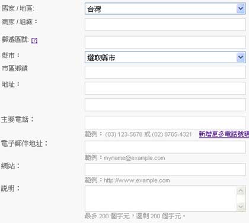The height and width of the screenshot is (223, 249).
Task: Click the 商家 / 組織 input field
Action: [x=165, y=25]
